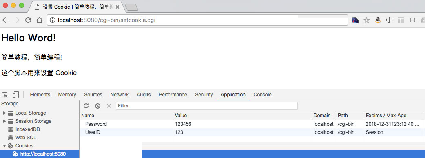The height and width of the screenshot is (158, 425).
Task: Click the cookie Filter input field
Action: click(206, 106)
